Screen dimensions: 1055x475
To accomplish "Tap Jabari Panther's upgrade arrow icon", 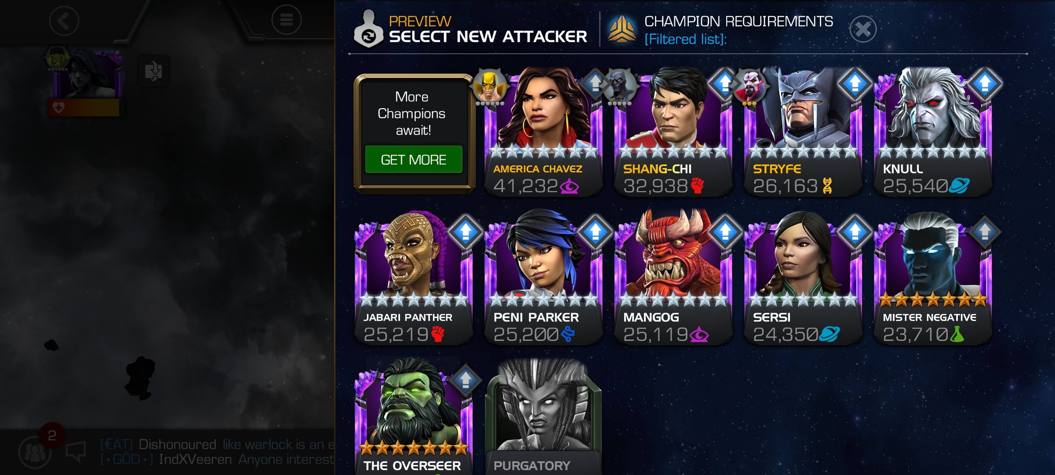I will coord(466,231).
